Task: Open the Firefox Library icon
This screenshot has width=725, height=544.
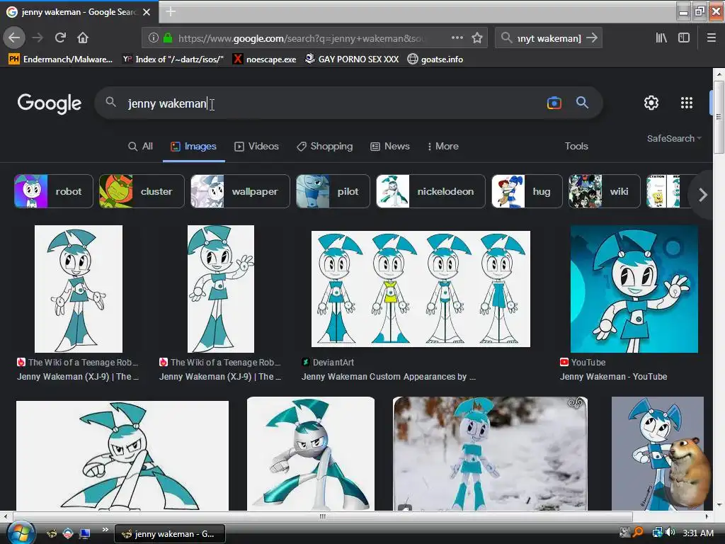Action: [x=661, y=38]
